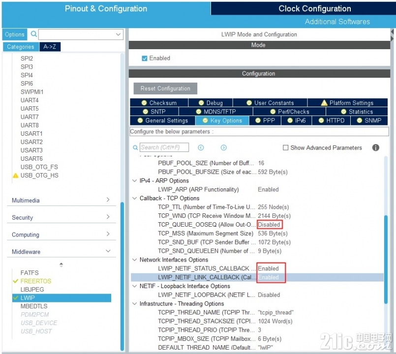This screenshot has height=354, width=396.
Task: Click the left category list scrollbar
Action: (122, 276)
